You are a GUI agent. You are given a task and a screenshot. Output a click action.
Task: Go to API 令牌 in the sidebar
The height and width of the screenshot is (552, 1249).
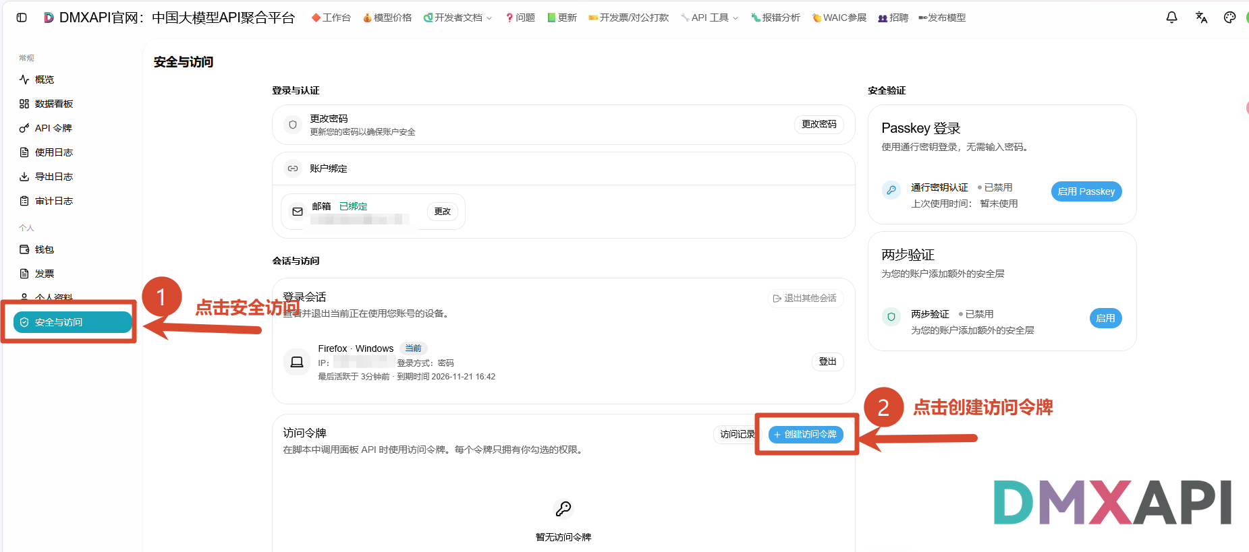click(72, 128)
